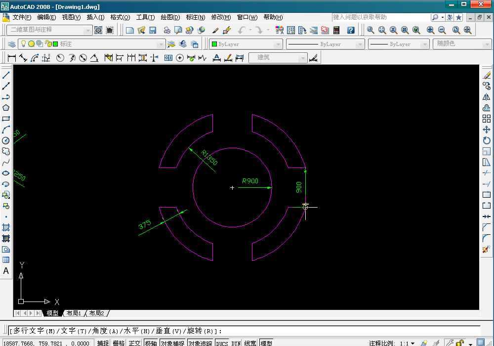This screenshot has height=346, width=494.
Task: Toggle 正交 ortho mode in status bar
Action: [134, 343]
